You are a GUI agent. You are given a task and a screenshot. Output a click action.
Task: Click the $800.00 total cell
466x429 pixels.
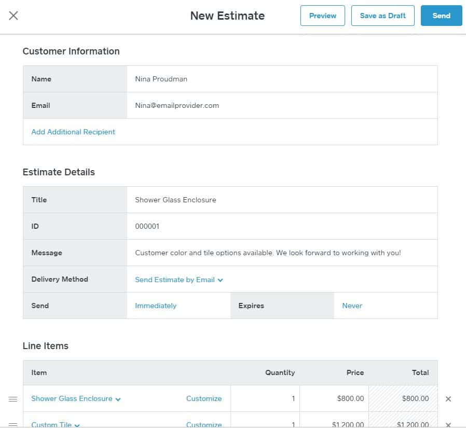[x=403, y=399]
